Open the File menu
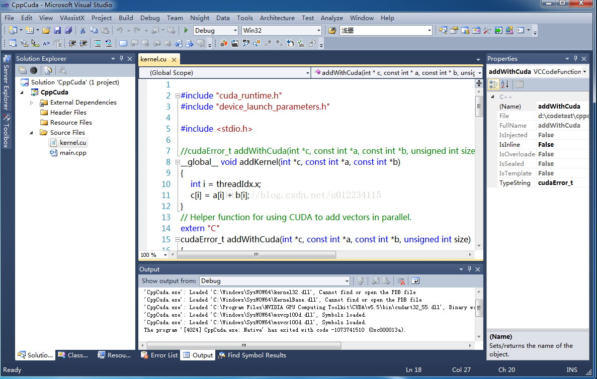This screenshot has height=379, width=597. pos(9,18)
